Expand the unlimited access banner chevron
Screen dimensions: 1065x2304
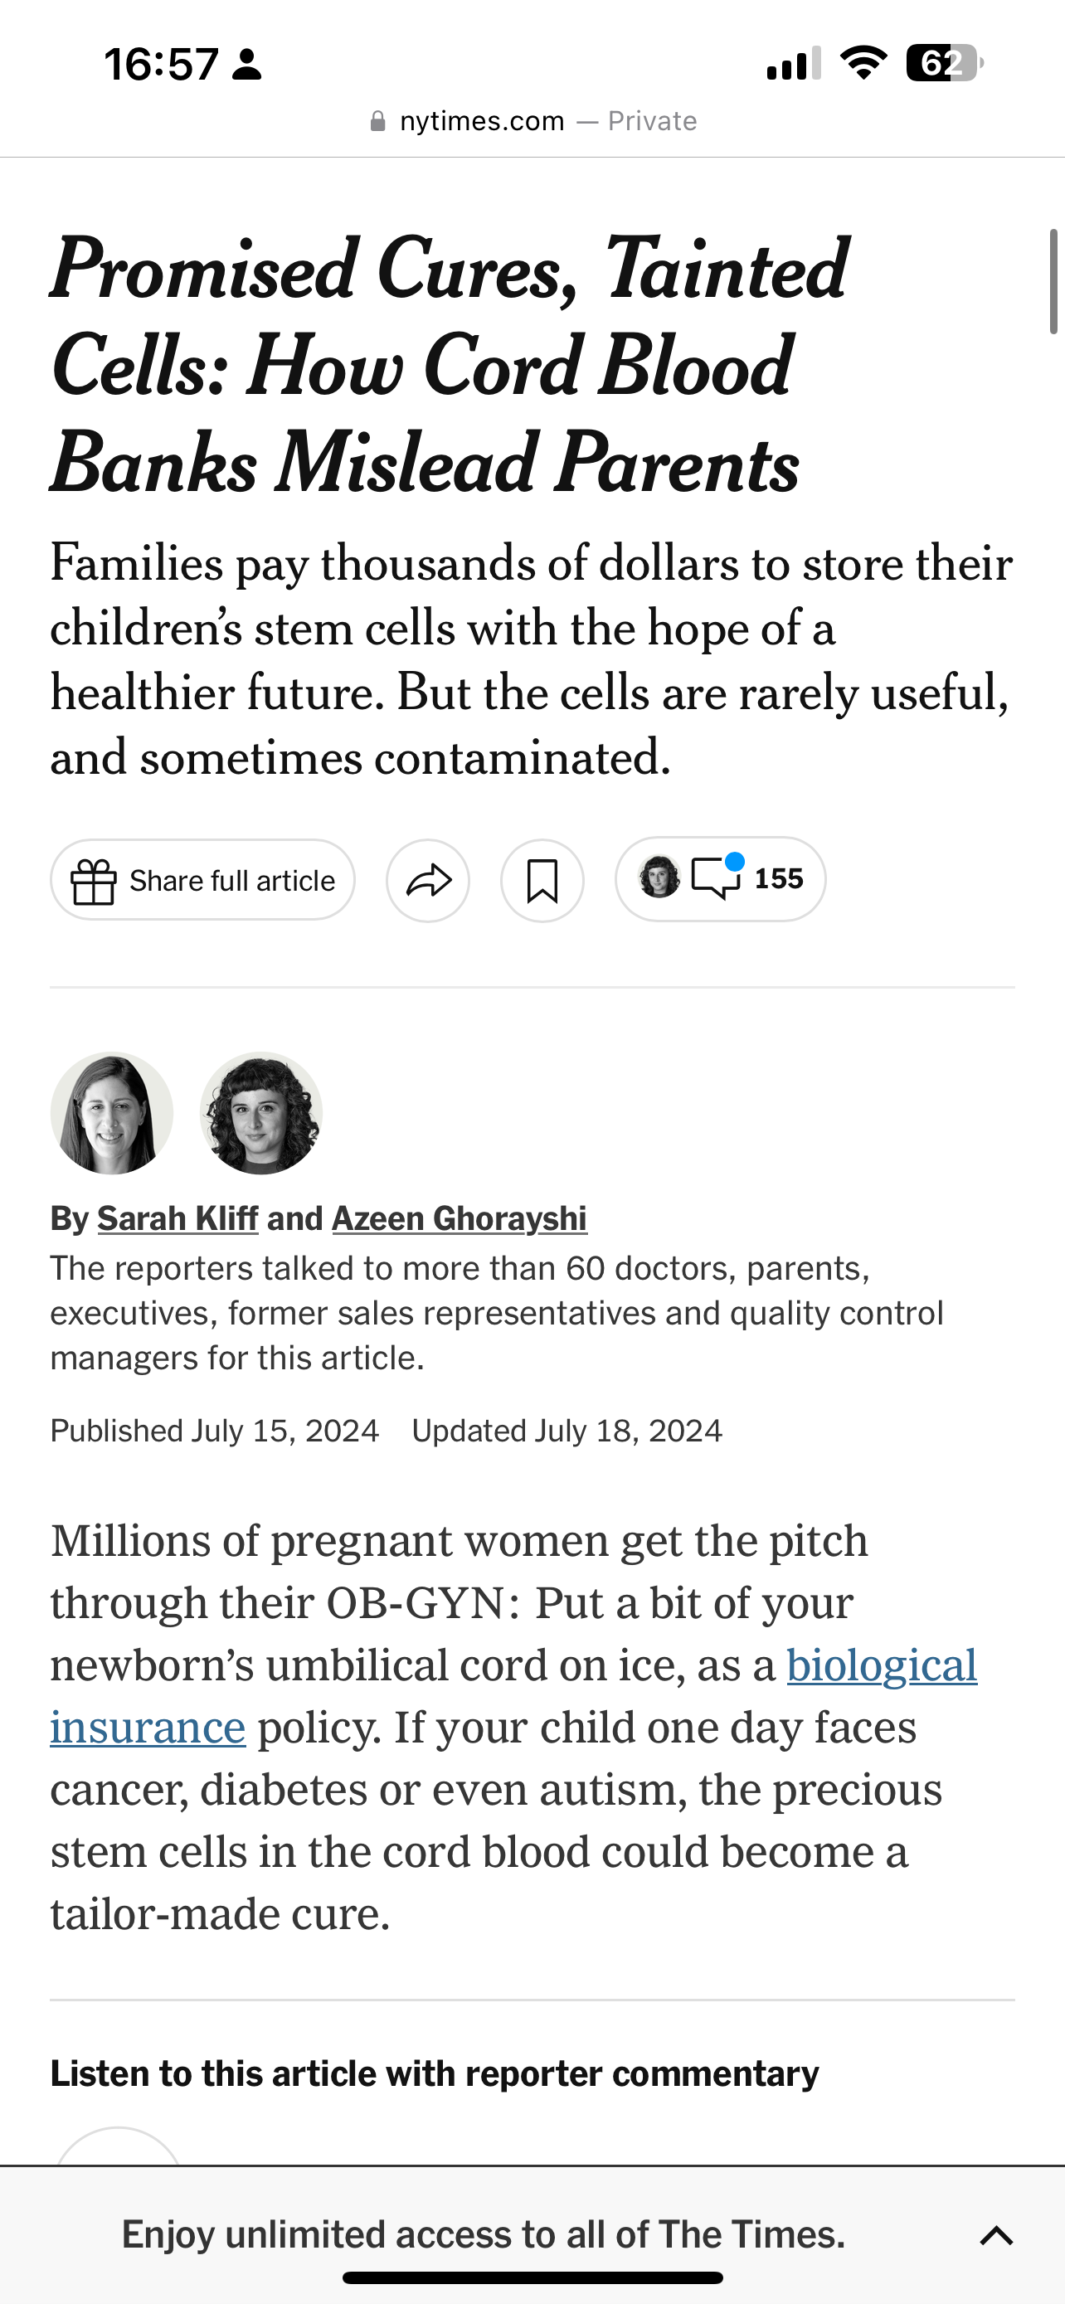[x=996, y=2235]
